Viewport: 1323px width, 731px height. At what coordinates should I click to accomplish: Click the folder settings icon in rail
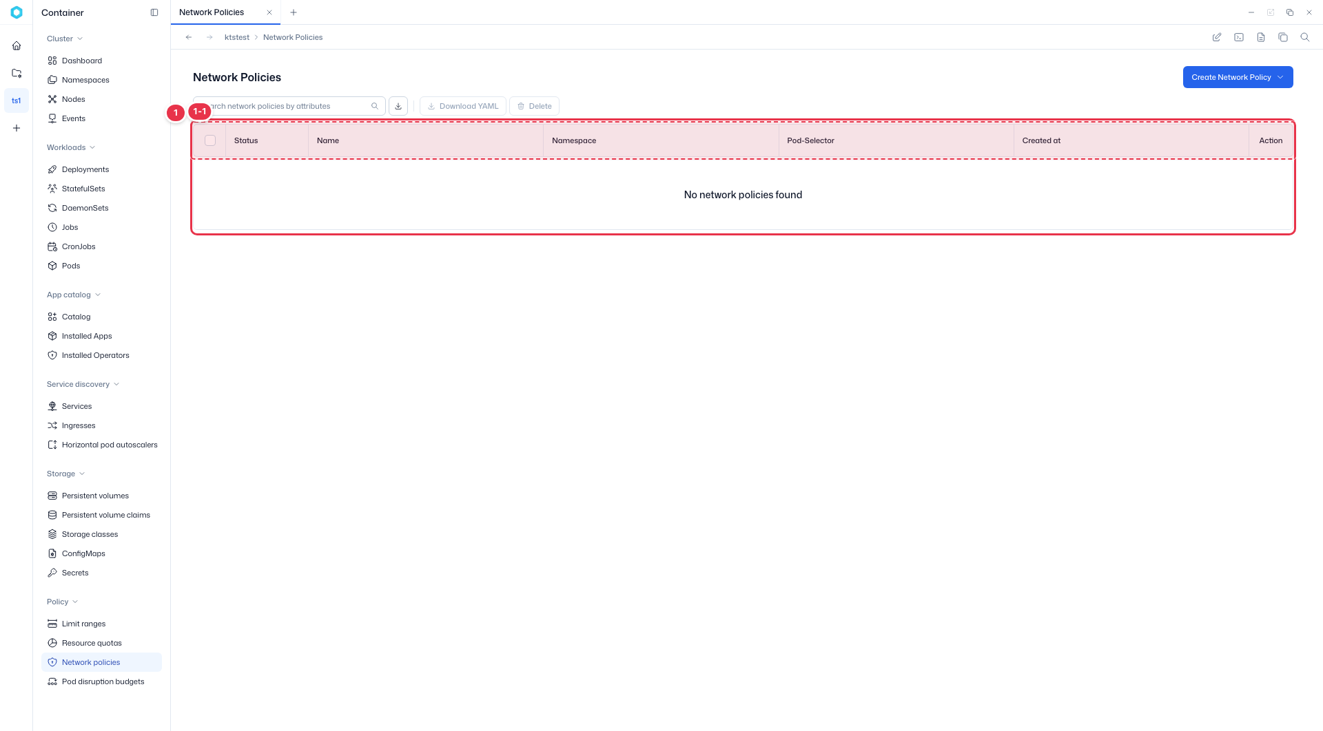[x=17, y=73]
